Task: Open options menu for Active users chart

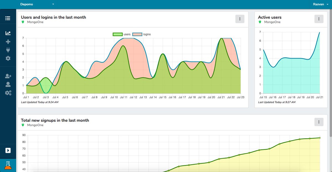Action: pyautogui.click(x=319, y=19)
